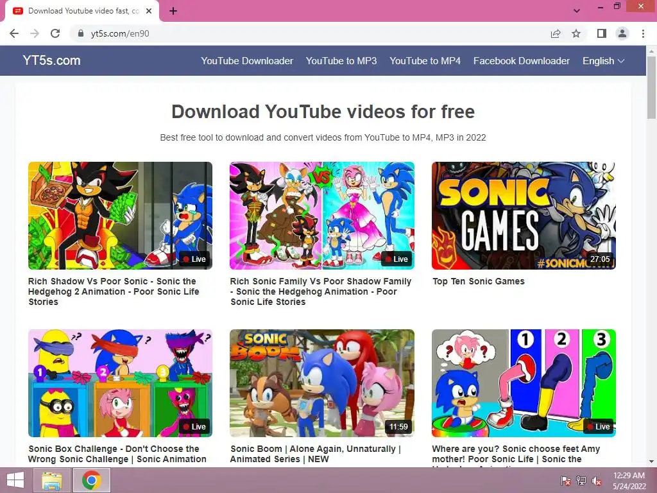657x493 pixels.
Task: Open the Windows Start menu
Action: tap(15, 480)
